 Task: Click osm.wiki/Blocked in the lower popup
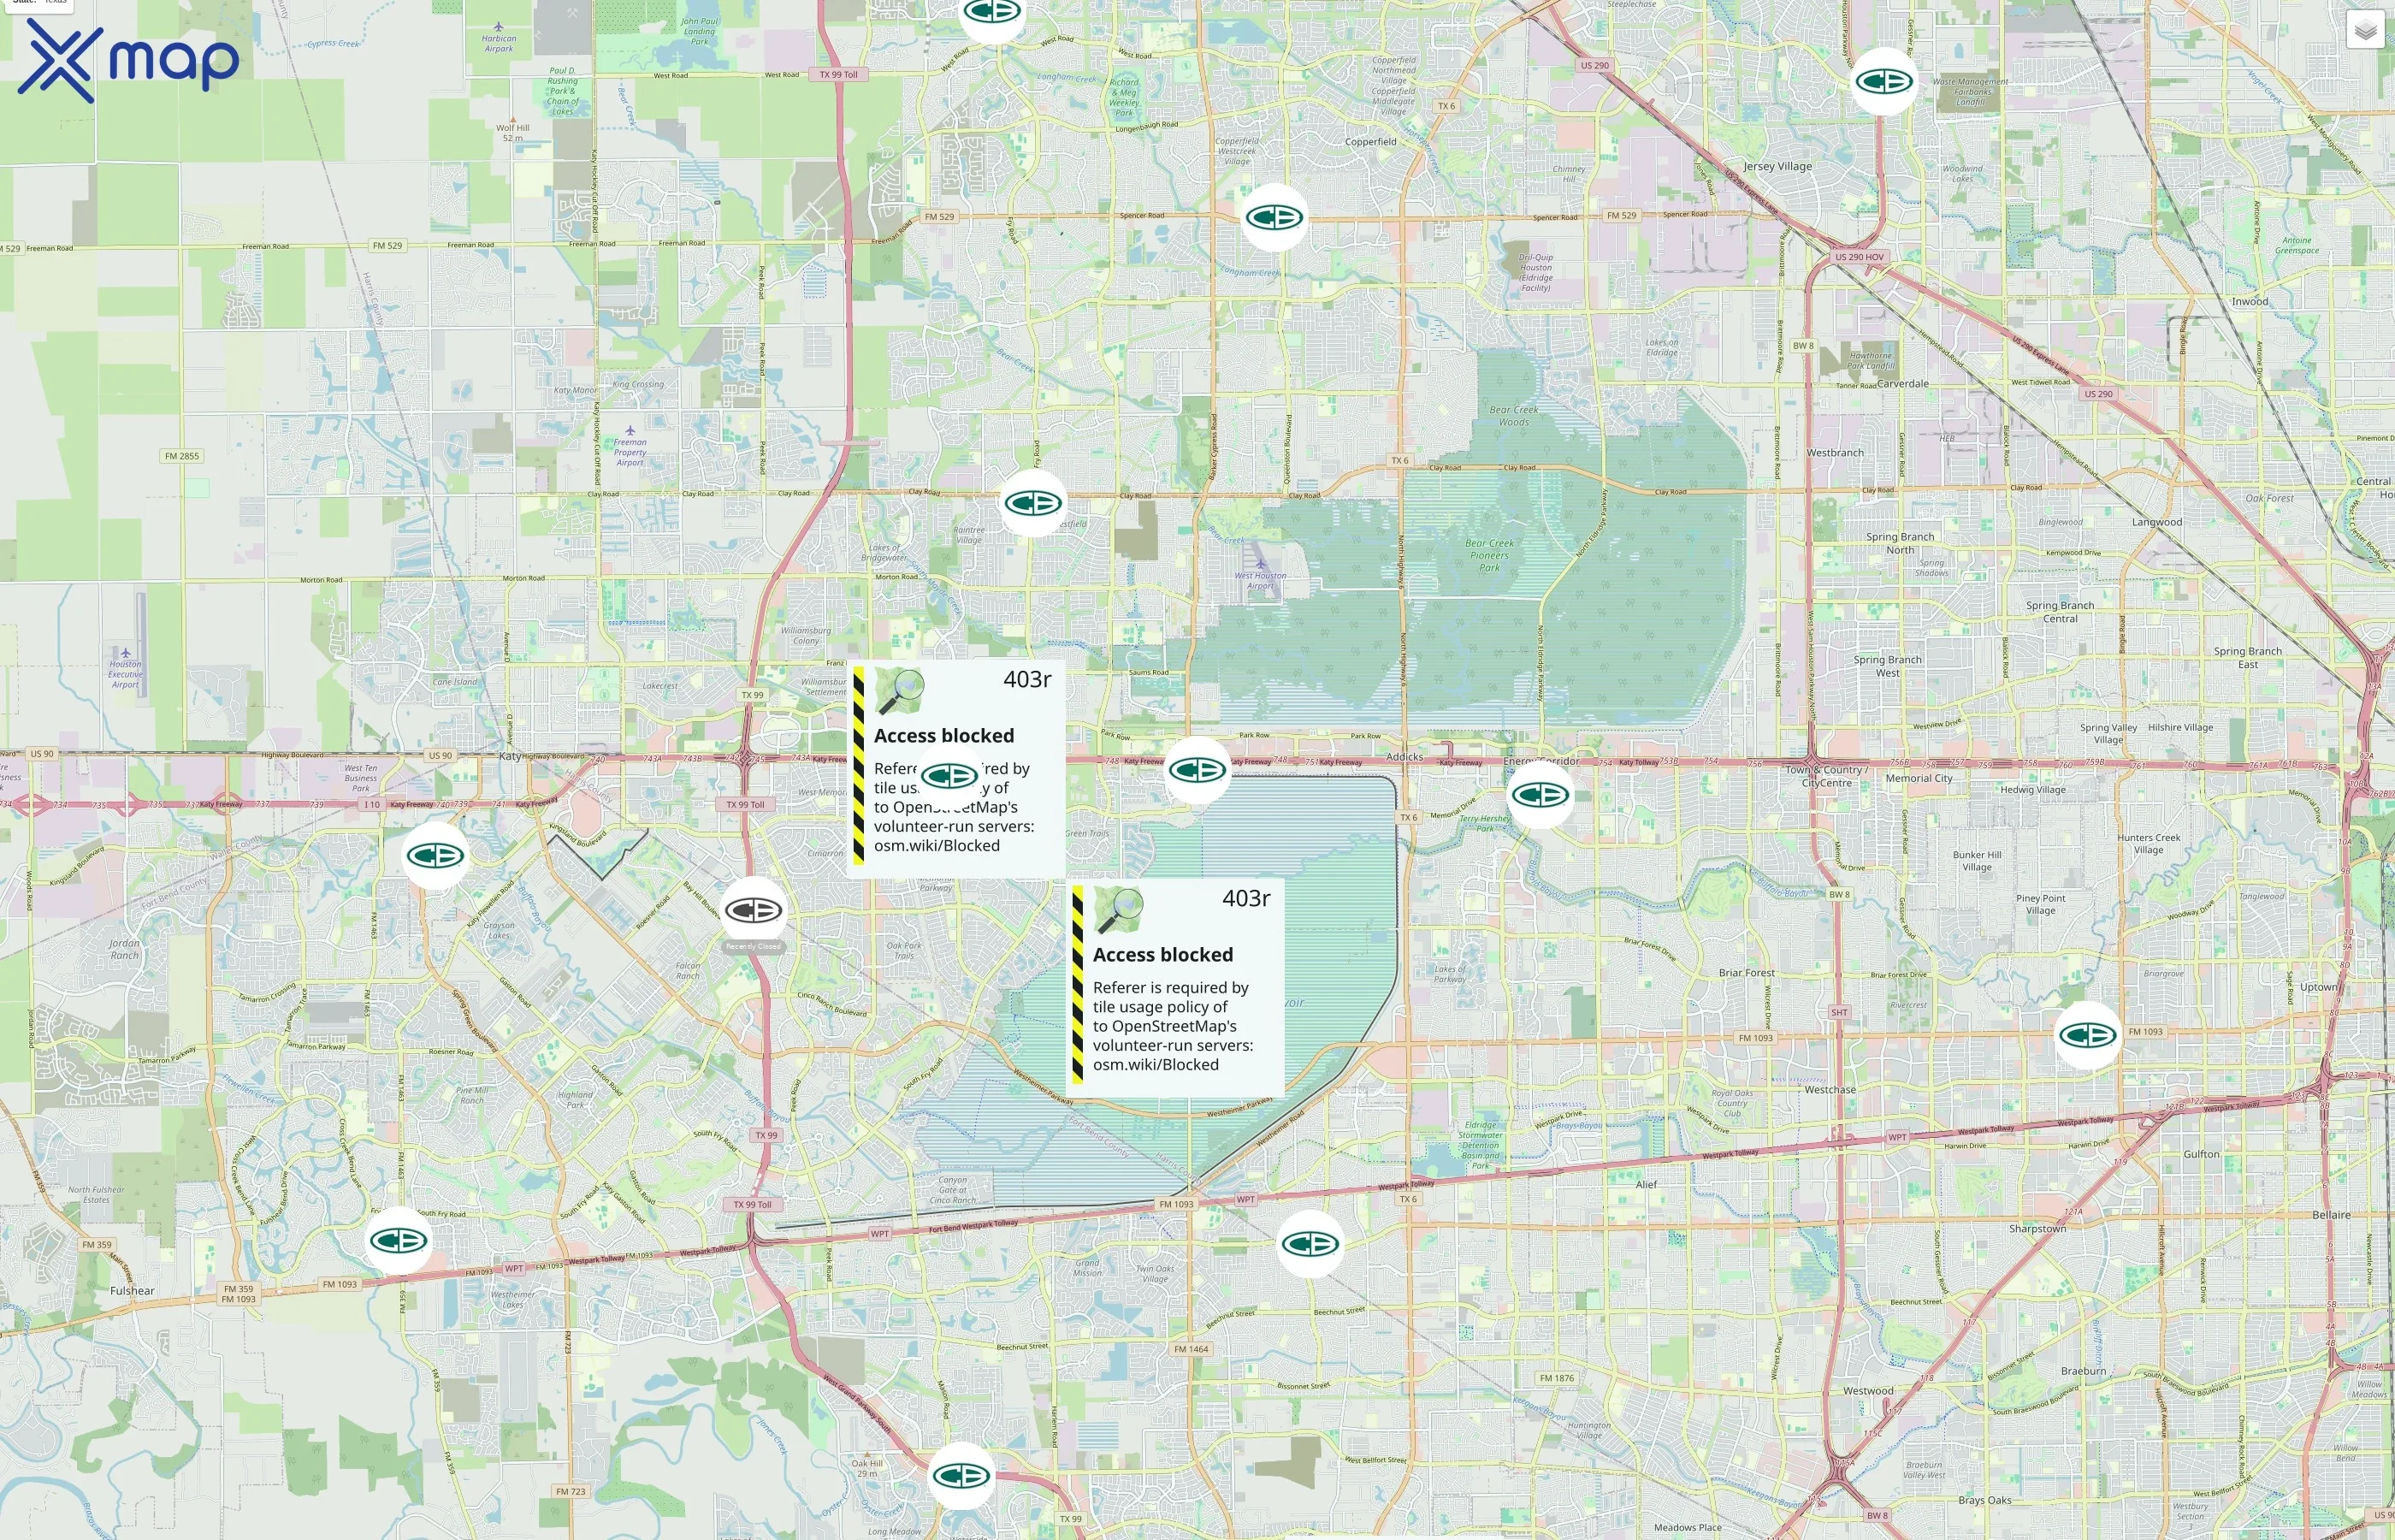tap(1156, 1064)
